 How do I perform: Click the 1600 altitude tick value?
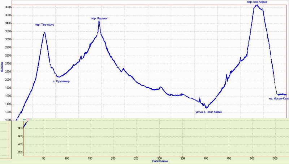point(8,96)
